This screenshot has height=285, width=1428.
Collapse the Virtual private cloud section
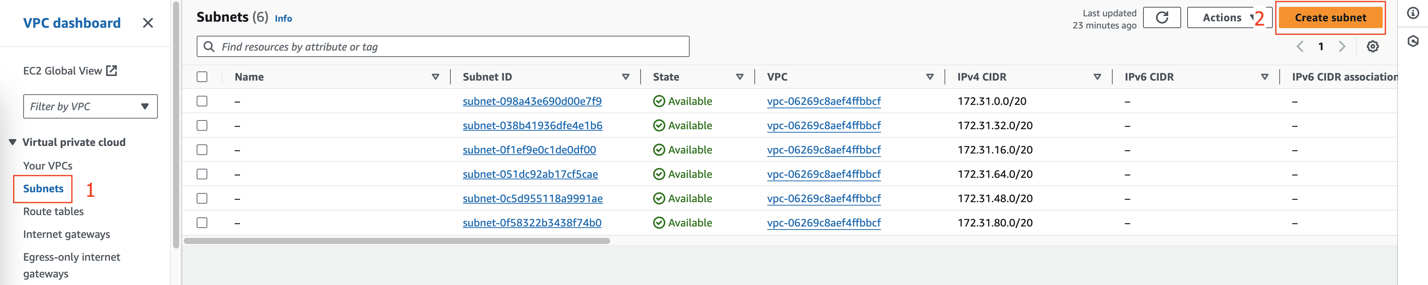coord(12,142)
